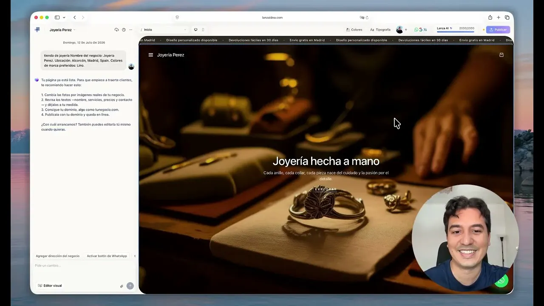This screenshot has width=544, height=306.
Task: Show Safari tab overview
Action: click(507, 17)
